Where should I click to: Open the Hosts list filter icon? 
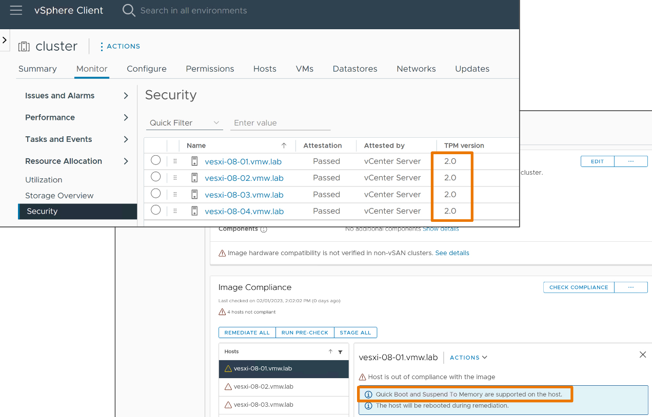tap(340, 352)
